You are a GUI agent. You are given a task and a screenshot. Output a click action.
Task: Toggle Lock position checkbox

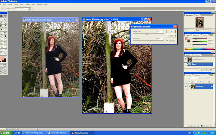[201, 82]
